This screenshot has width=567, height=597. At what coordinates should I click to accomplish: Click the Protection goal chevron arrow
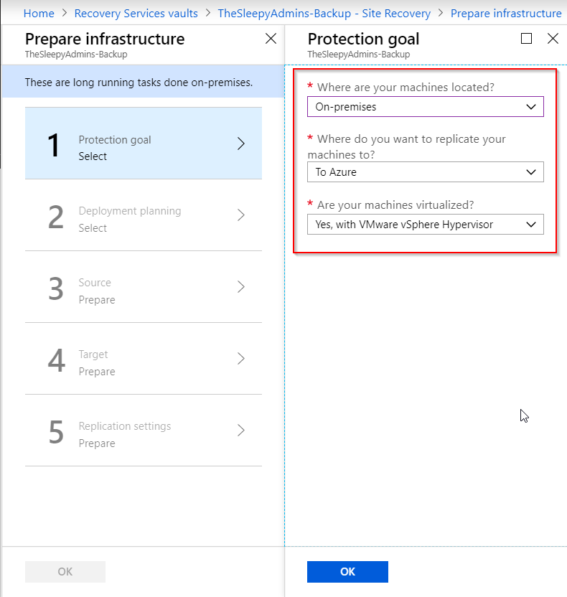[241, 144]
